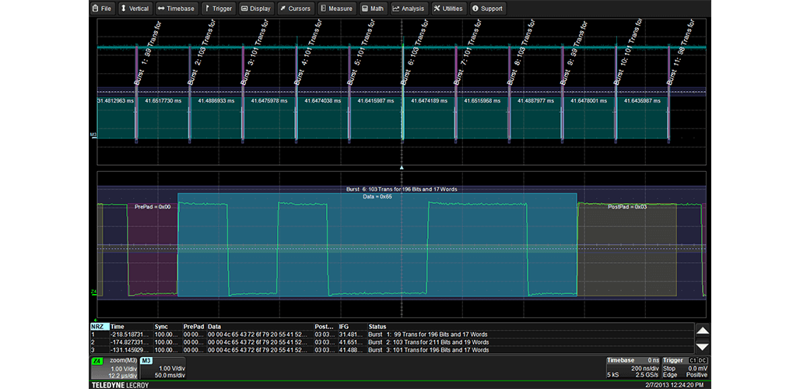Screen dimensions: 800x389
Task: Click the Status column header in the decode table
Action: click(x=377, y=327)
